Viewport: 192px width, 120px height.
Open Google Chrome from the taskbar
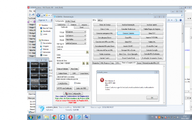(x=55, y=117)
